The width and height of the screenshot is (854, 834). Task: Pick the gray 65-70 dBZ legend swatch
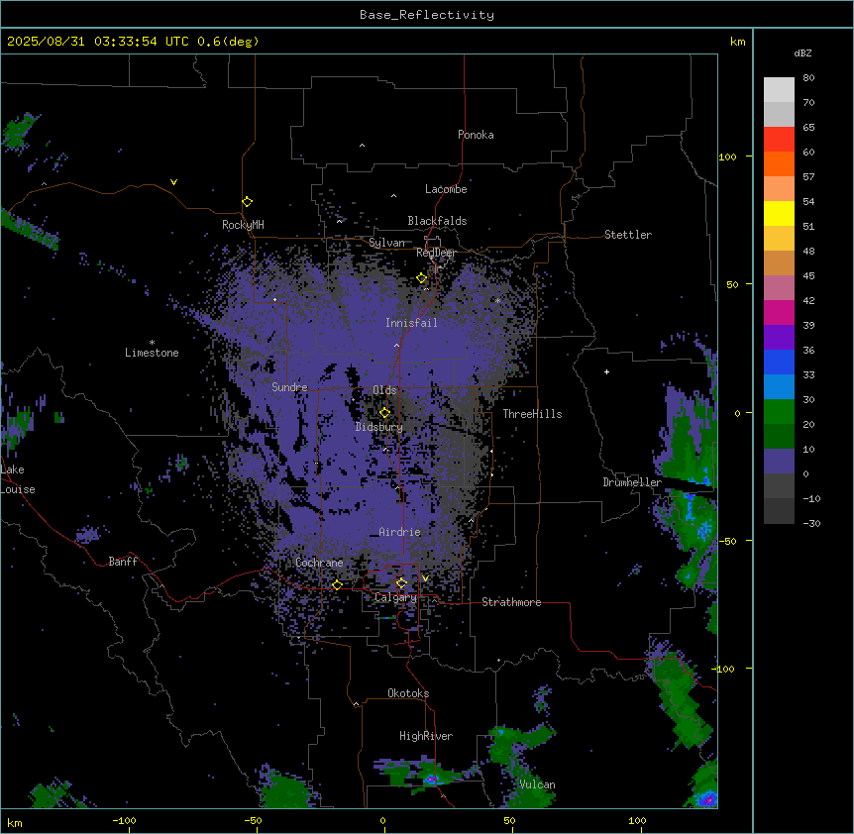[779, 114]
